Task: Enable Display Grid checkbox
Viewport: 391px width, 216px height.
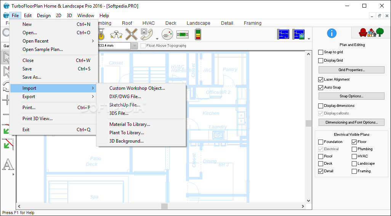Action: click(x=320, y=60)
